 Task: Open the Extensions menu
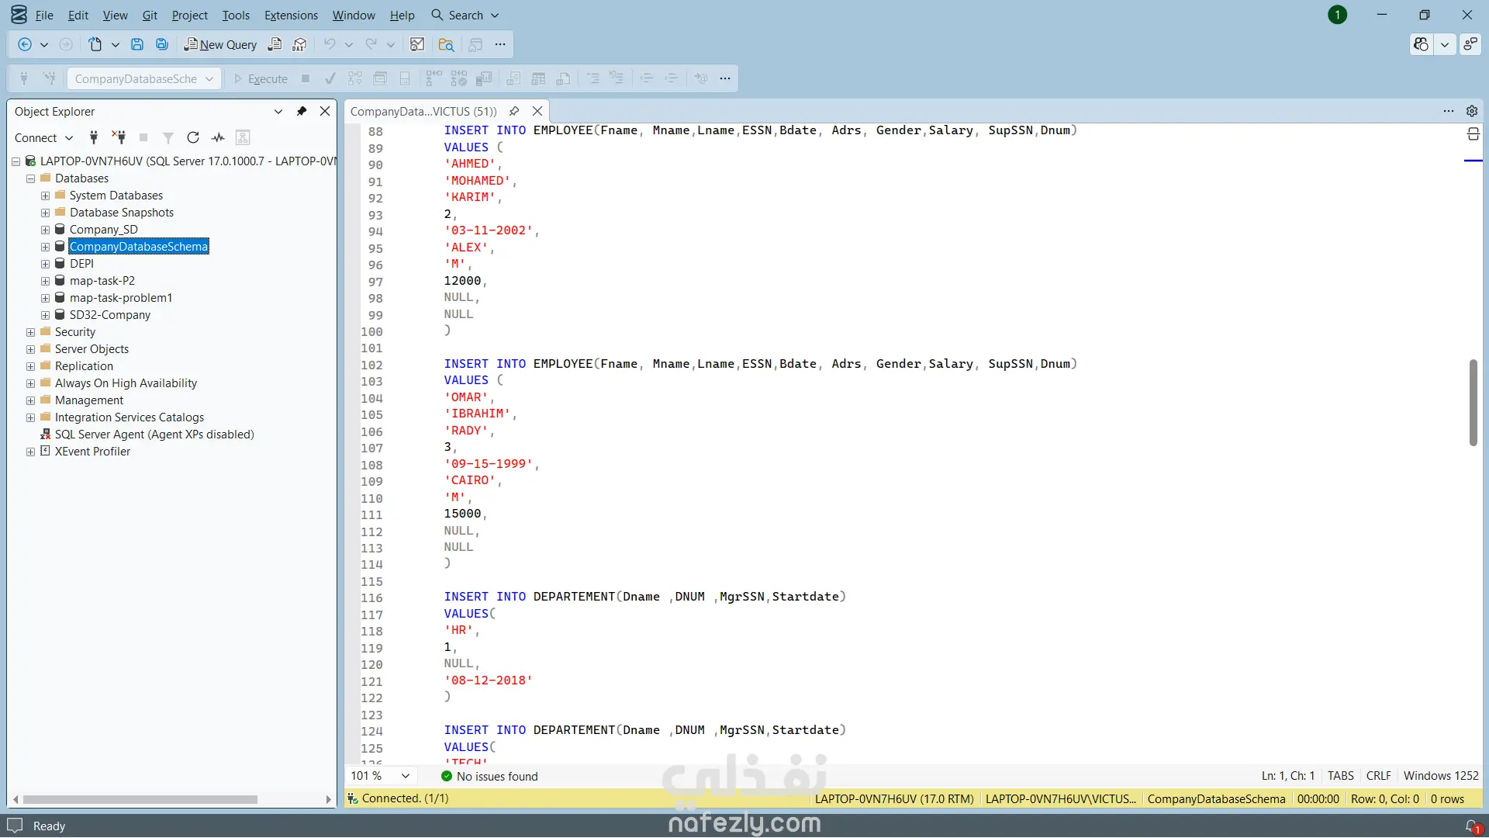[291, 15]
